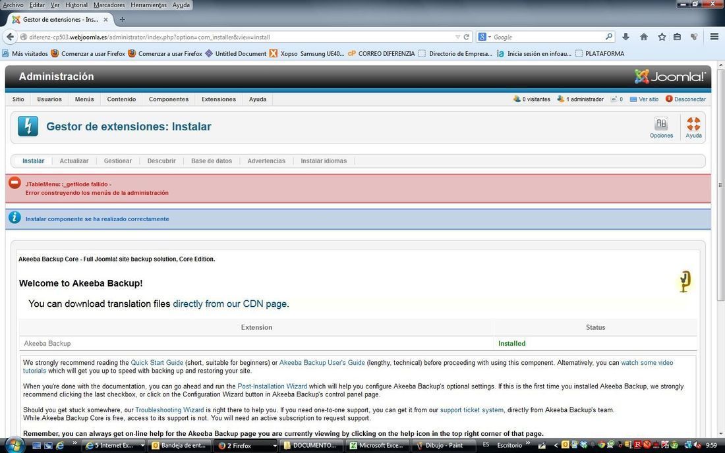Open the Más visitados bookmark
This screenshot has height=453, width=725.
click(x=25, y=53)
